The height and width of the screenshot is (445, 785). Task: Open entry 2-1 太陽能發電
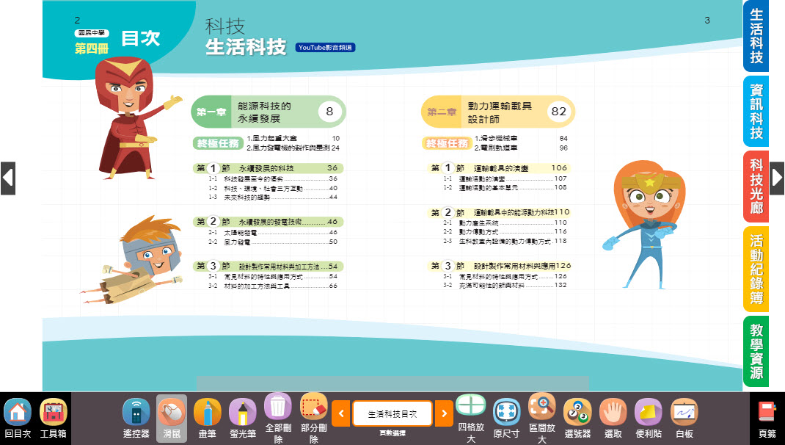(x=273, y=233)
